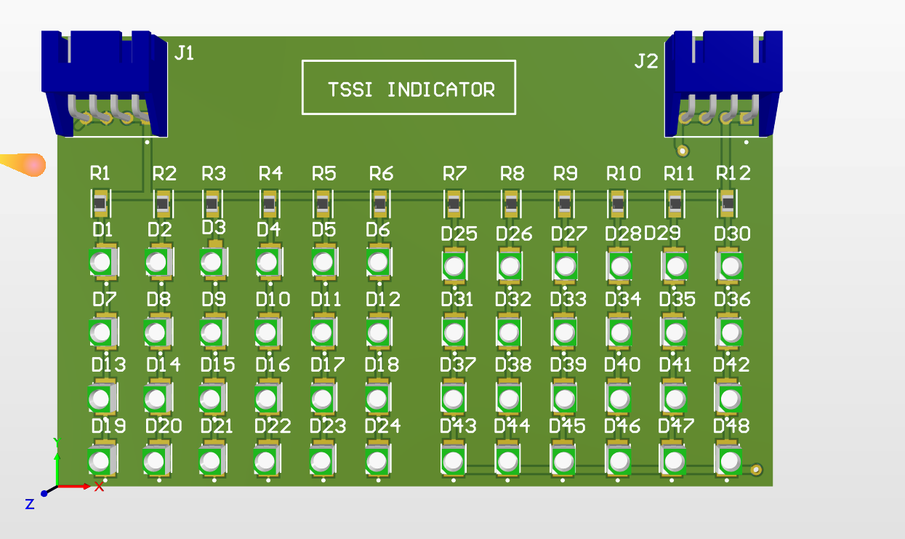Select LED D12 on the board
Screen dimensions: 905x539
click(x=378, y=332)
